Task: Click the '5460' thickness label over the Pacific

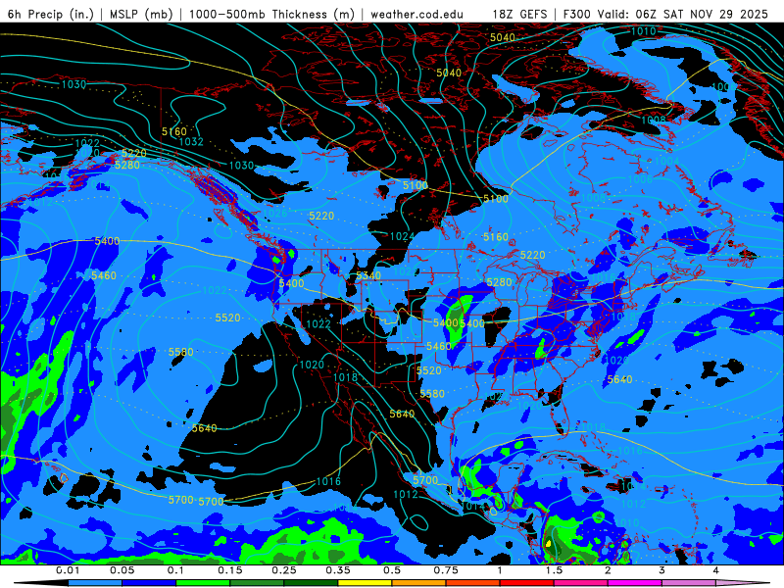Action: (x=104, y=275)
